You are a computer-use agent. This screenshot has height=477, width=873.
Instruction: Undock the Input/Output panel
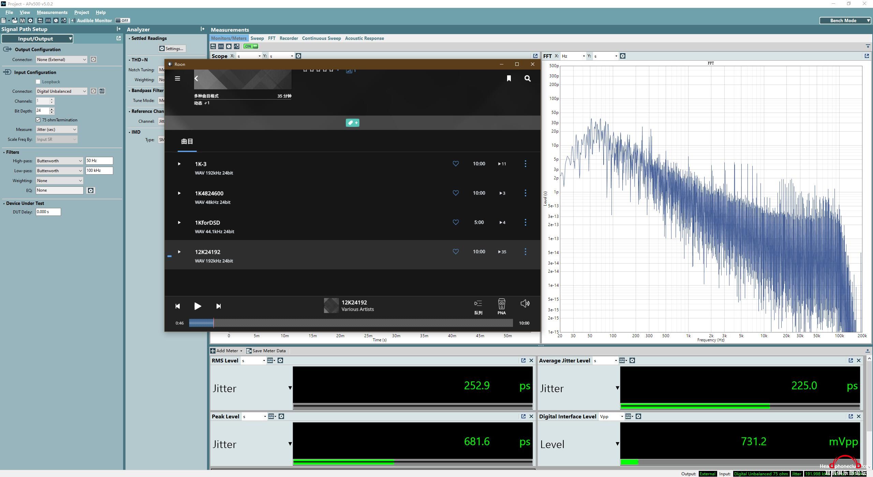(118, 38)
